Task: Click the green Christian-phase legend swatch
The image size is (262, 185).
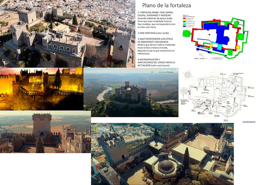Action: [184, 25]
